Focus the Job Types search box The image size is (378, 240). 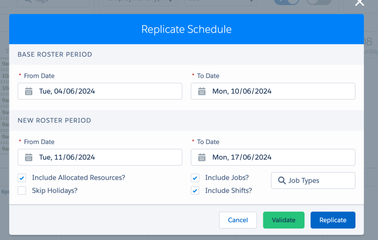tap(313, 180)
